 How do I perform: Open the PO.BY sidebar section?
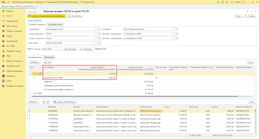[x=9, y=16]
